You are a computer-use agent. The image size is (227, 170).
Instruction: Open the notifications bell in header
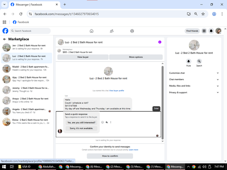coord(211,31)
